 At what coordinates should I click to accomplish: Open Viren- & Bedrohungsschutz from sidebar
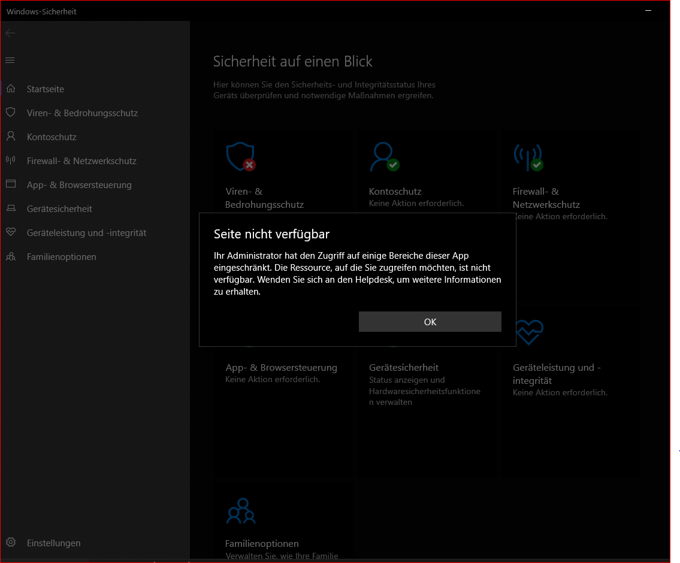83,113
